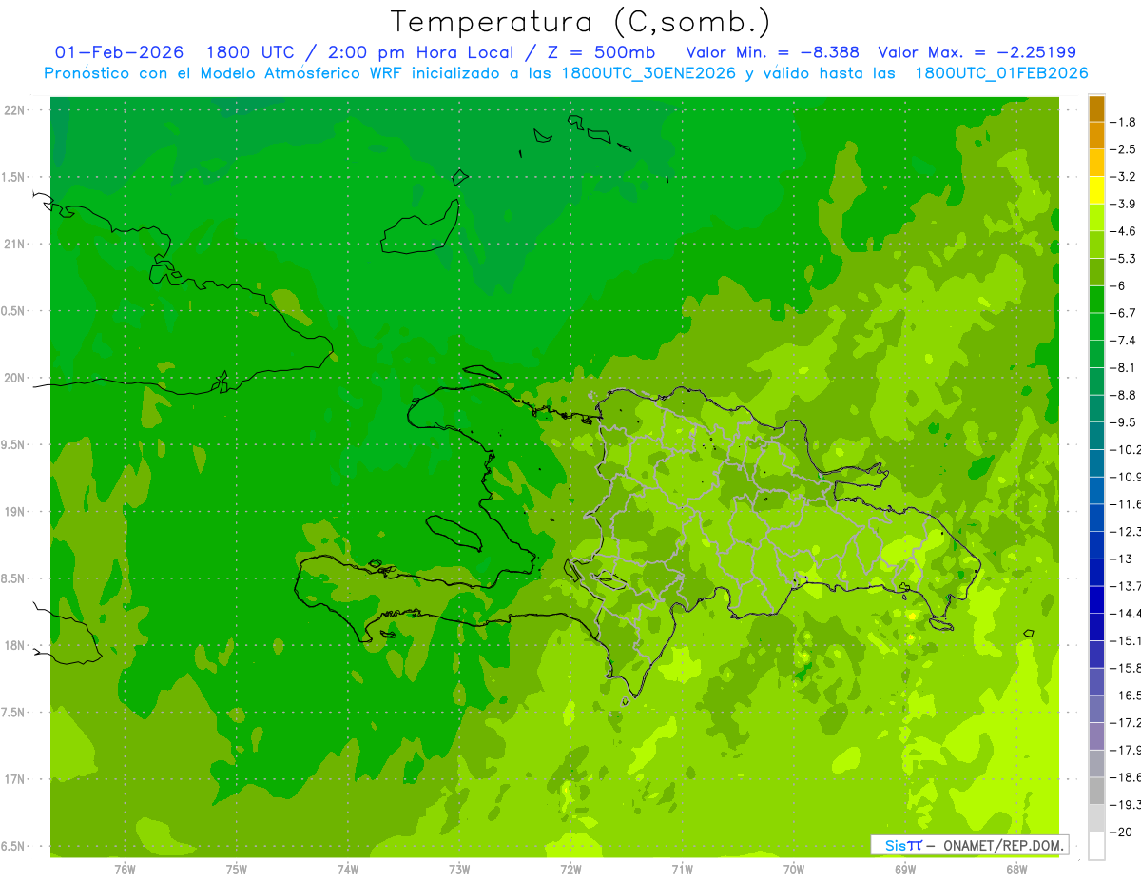This screenshot has height=882, width=1141.
Task: Click the -7.4 color bar value
Action: click(x=1123, y=341)
